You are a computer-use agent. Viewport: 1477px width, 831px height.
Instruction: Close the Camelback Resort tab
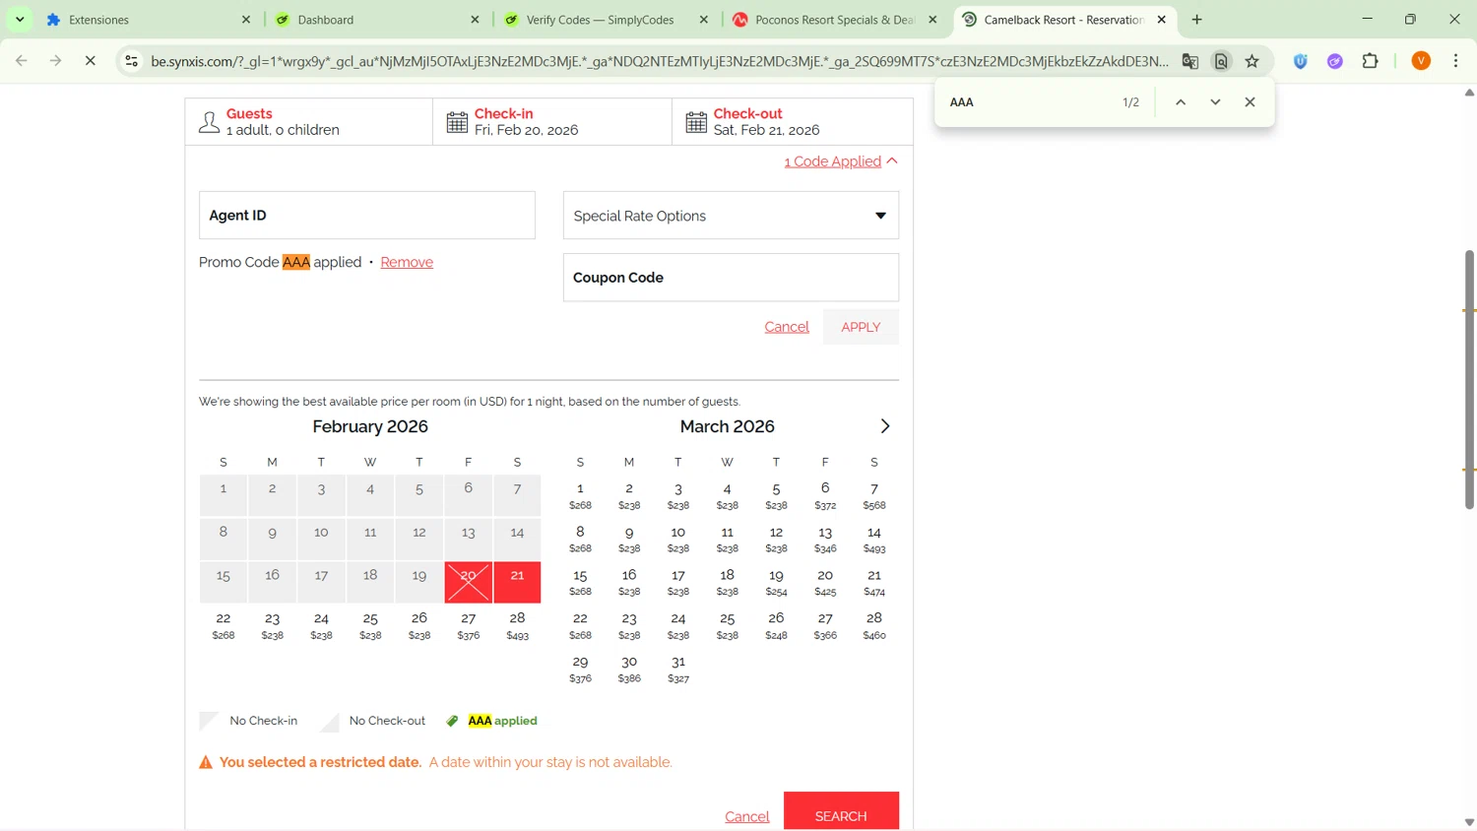[1162, 20]
